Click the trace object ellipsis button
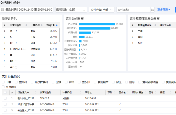 84,10
